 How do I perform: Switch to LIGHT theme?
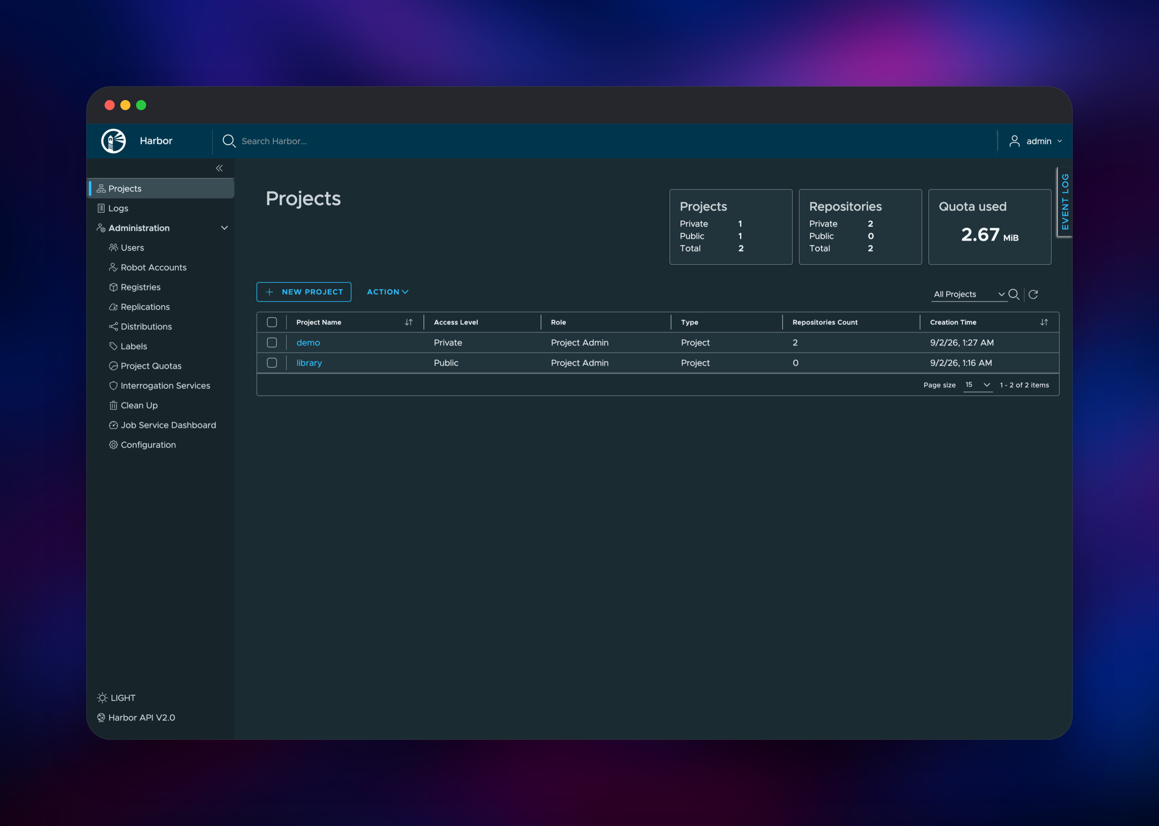[117, 698]
